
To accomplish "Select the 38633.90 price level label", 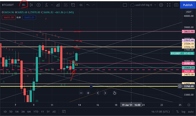I will pyautogui.click(x=188, y=32).
